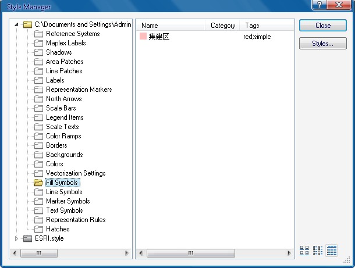
Task: Click the Representation Markers folder icon
Action: pyautogui.click(x=39, y=90)
